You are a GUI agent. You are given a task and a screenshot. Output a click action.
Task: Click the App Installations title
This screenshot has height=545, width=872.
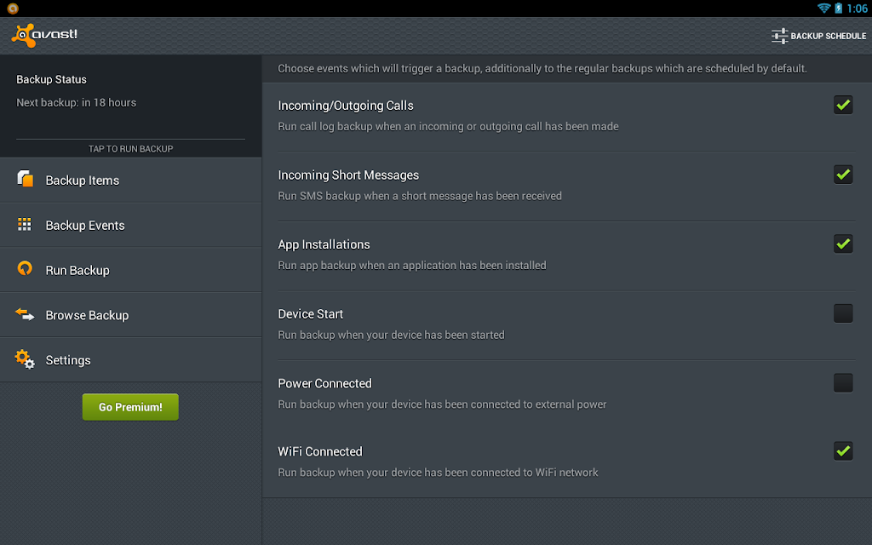point(324,244)
